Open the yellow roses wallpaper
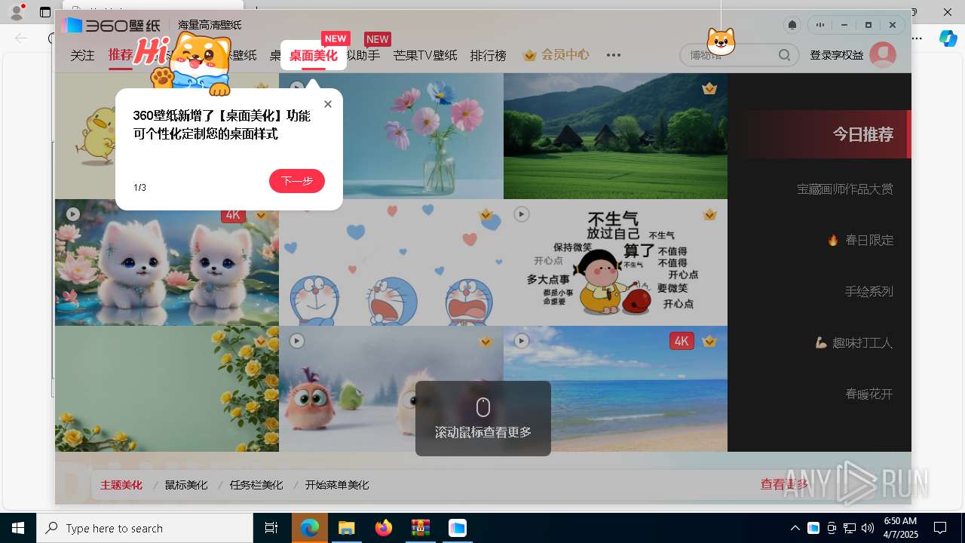 coord(167,388)
